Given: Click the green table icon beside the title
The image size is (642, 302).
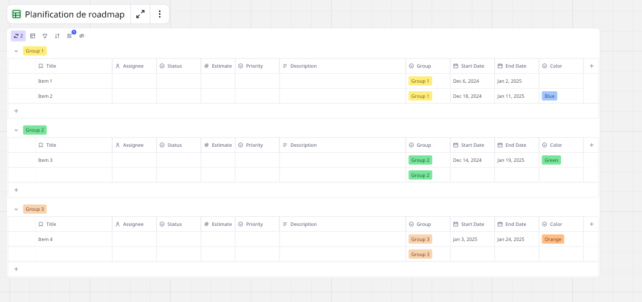Looking at the screenshot, I should (x=16, y=14).
